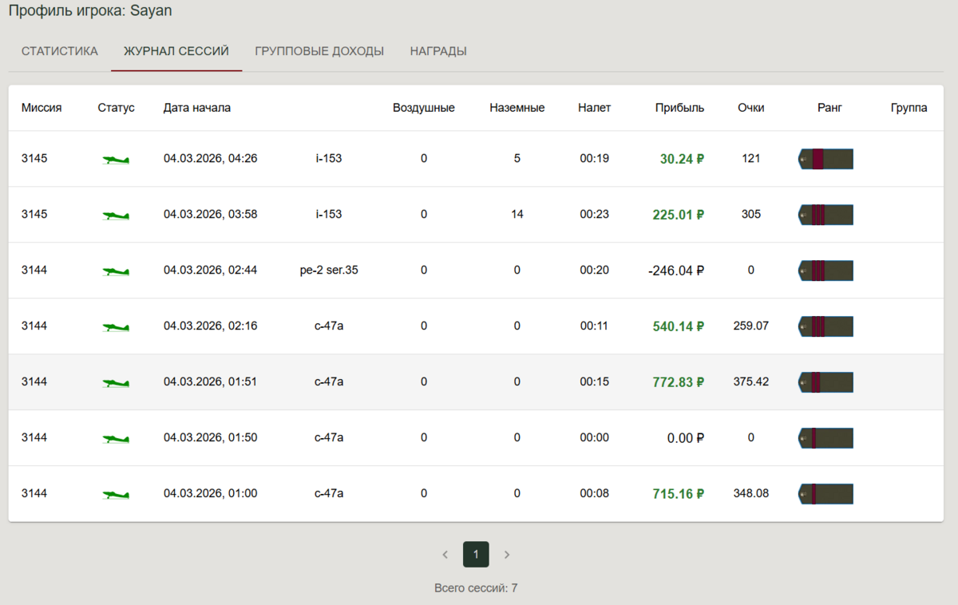Select the Журнал сессий tab
Screen dimensions: 958x605
(x=176, y=51)
